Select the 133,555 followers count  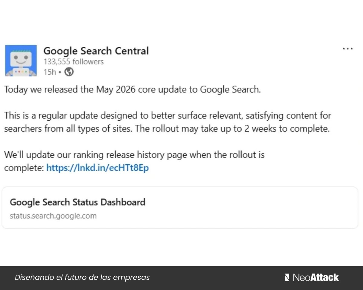click(x=74, y=62)
